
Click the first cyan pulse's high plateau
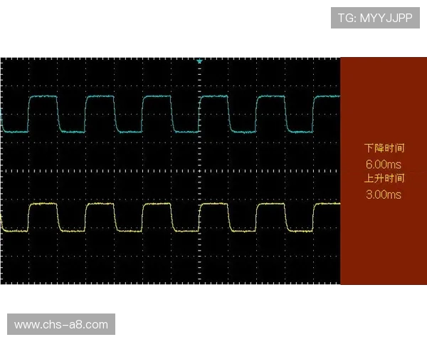(42, 96)
